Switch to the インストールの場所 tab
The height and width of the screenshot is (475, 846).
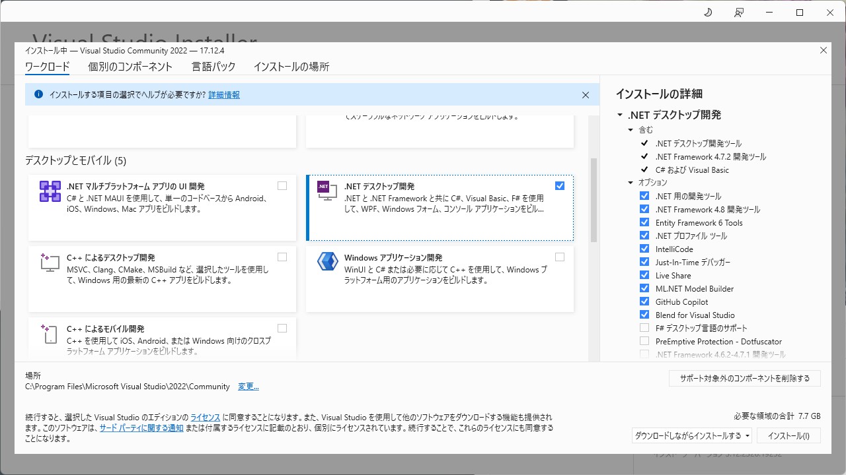click(x=291, y=67)
